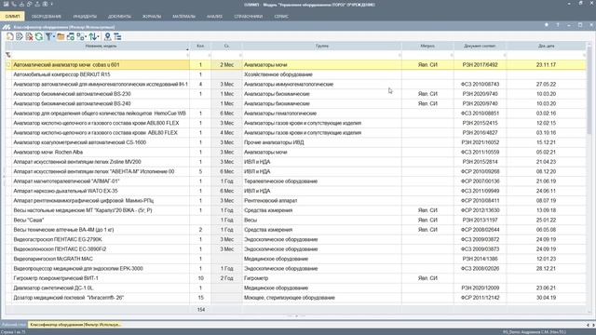Click the fourth quick access icon in title bar
This screenshot has width=596, height=335.
coord(29,4)
